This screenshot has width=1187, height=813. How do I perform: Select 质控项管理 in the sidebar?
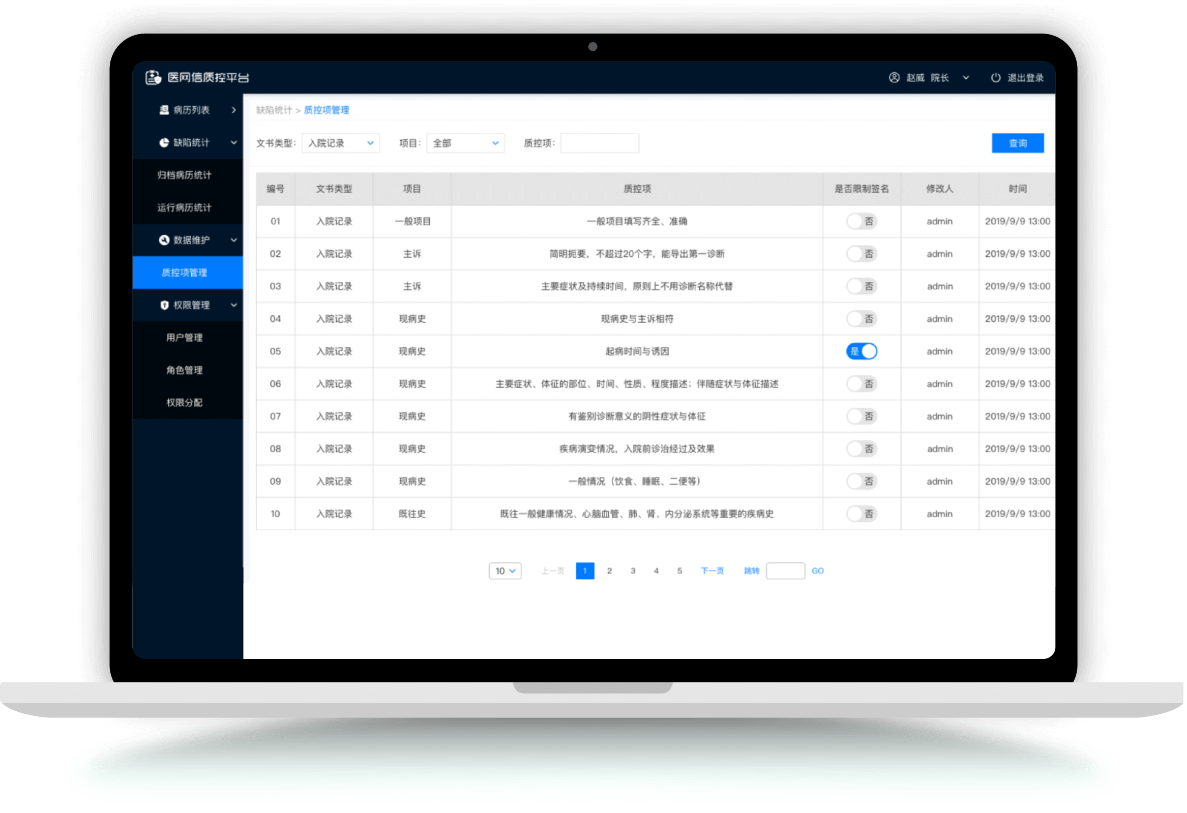click(x=188, y=273)
